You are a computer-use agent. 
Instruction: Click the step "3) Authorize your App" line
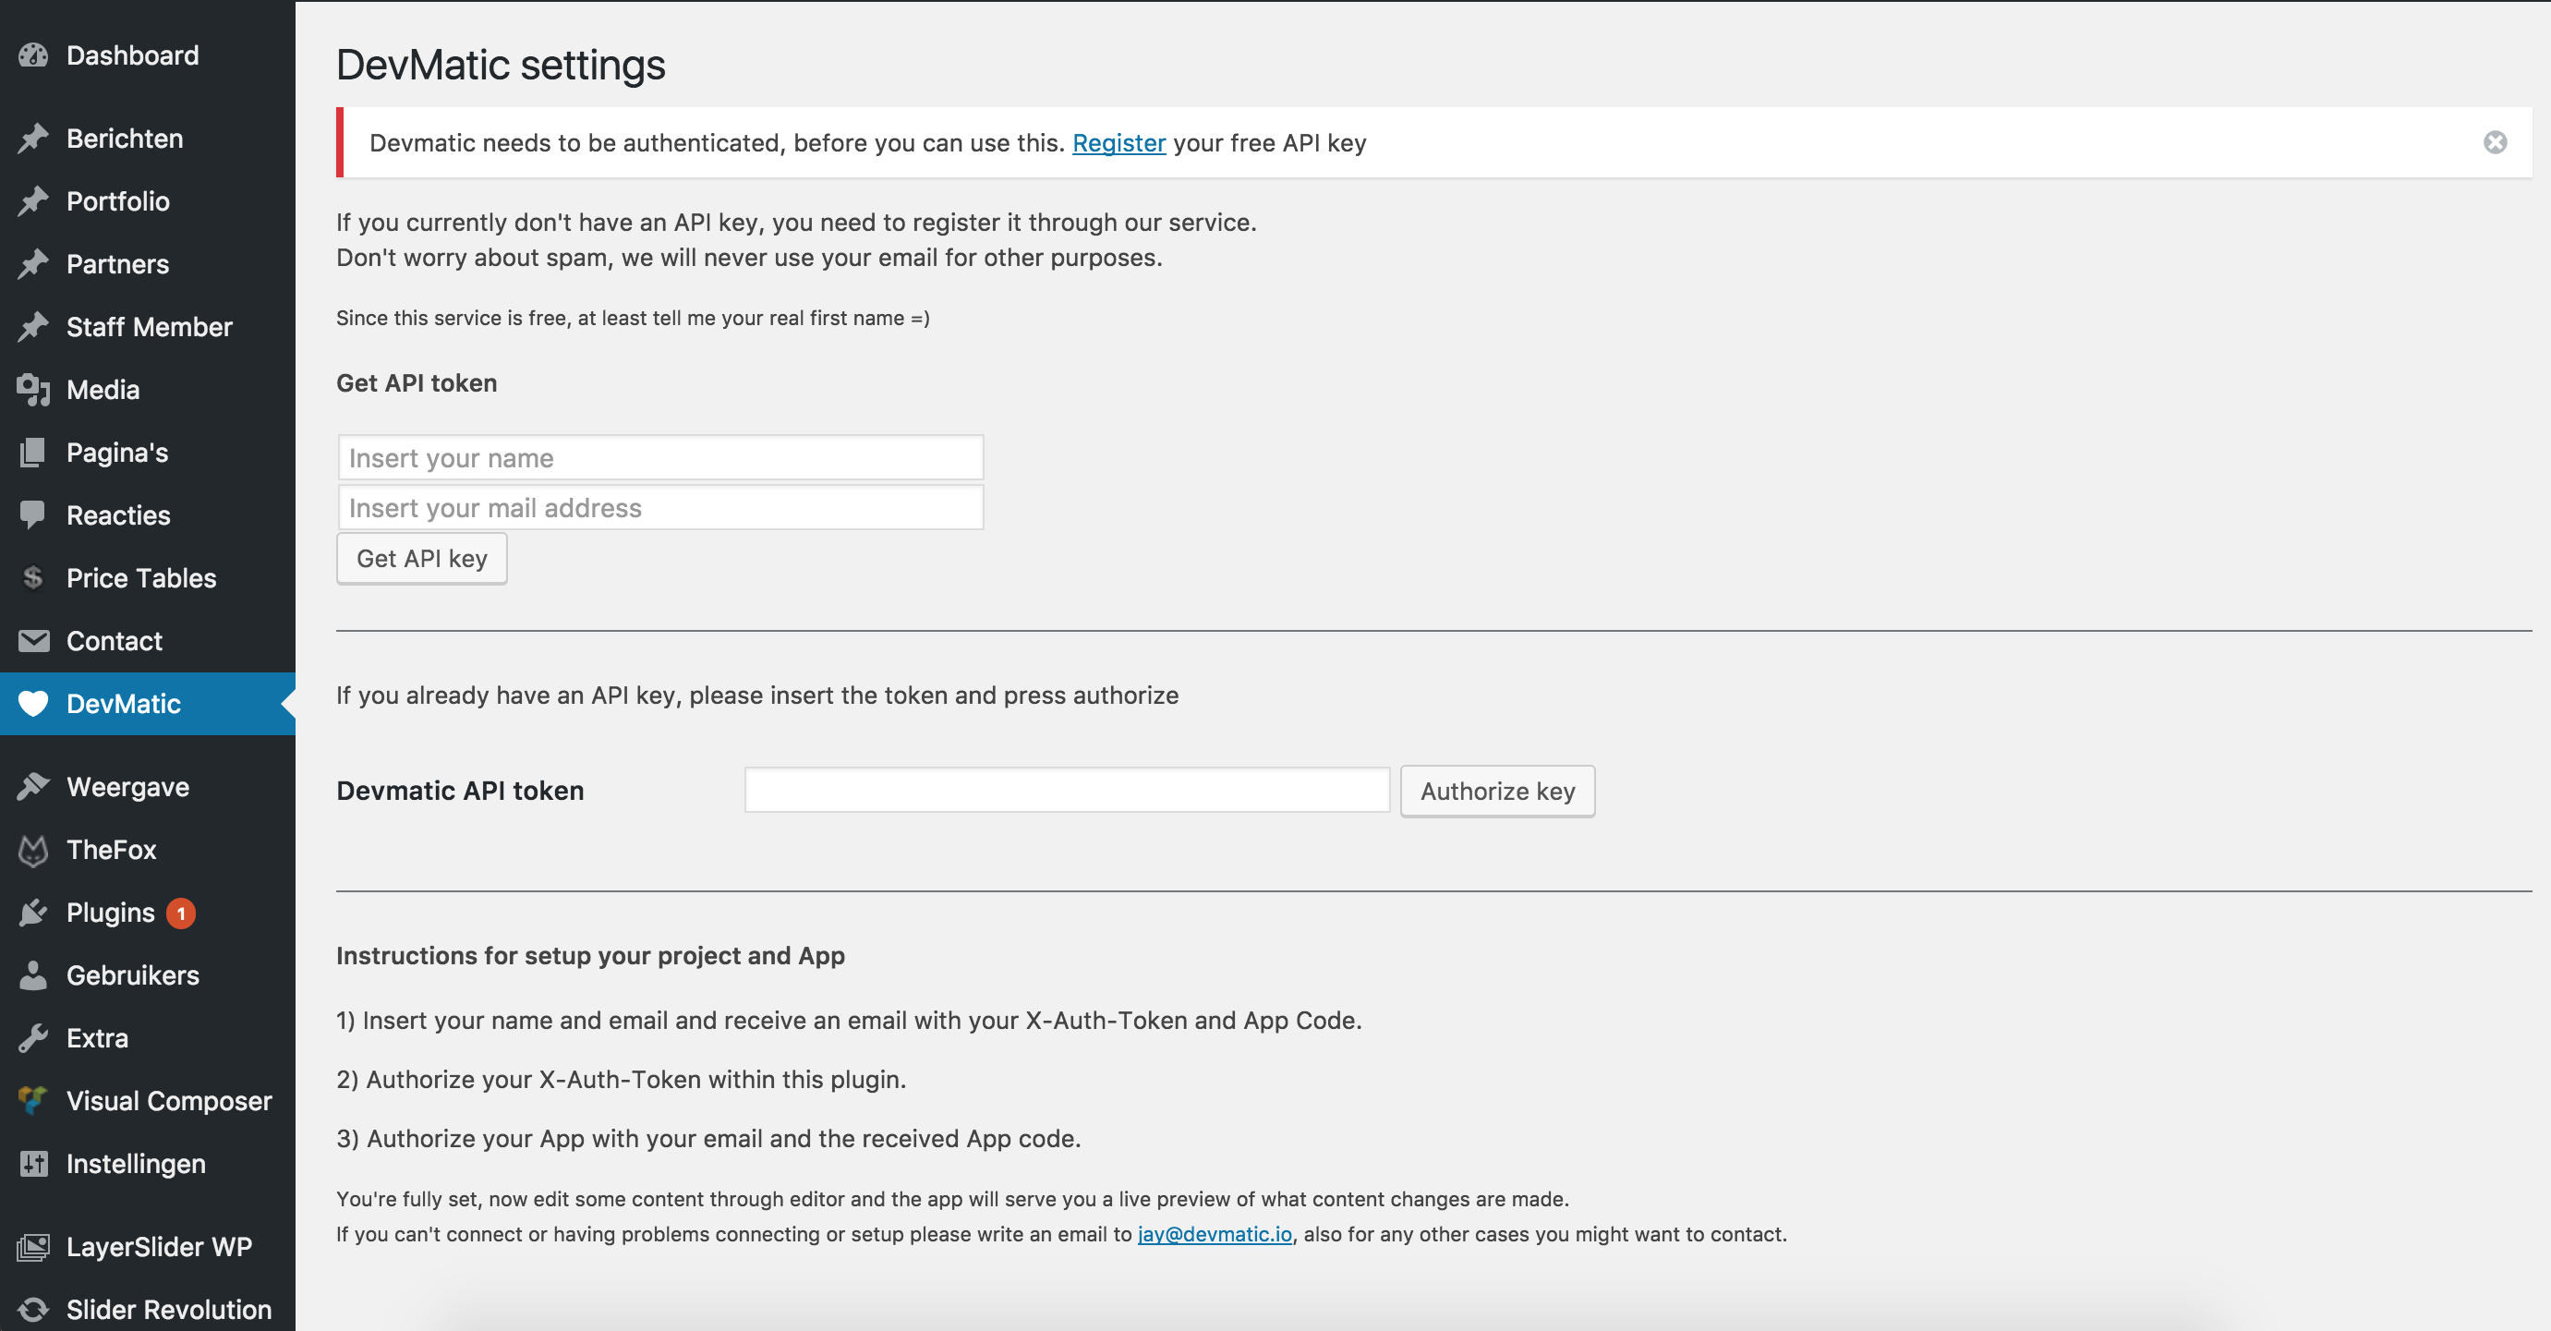point(709,1139)
